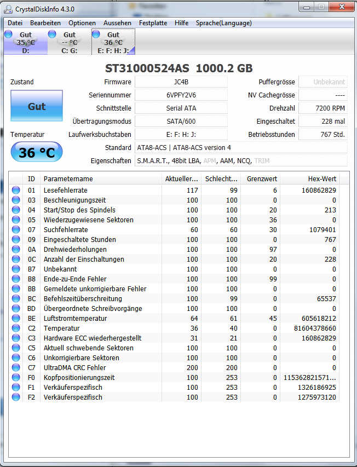Click the blue Gut health status button
The image size is (357, 467).
coord(37,106)
